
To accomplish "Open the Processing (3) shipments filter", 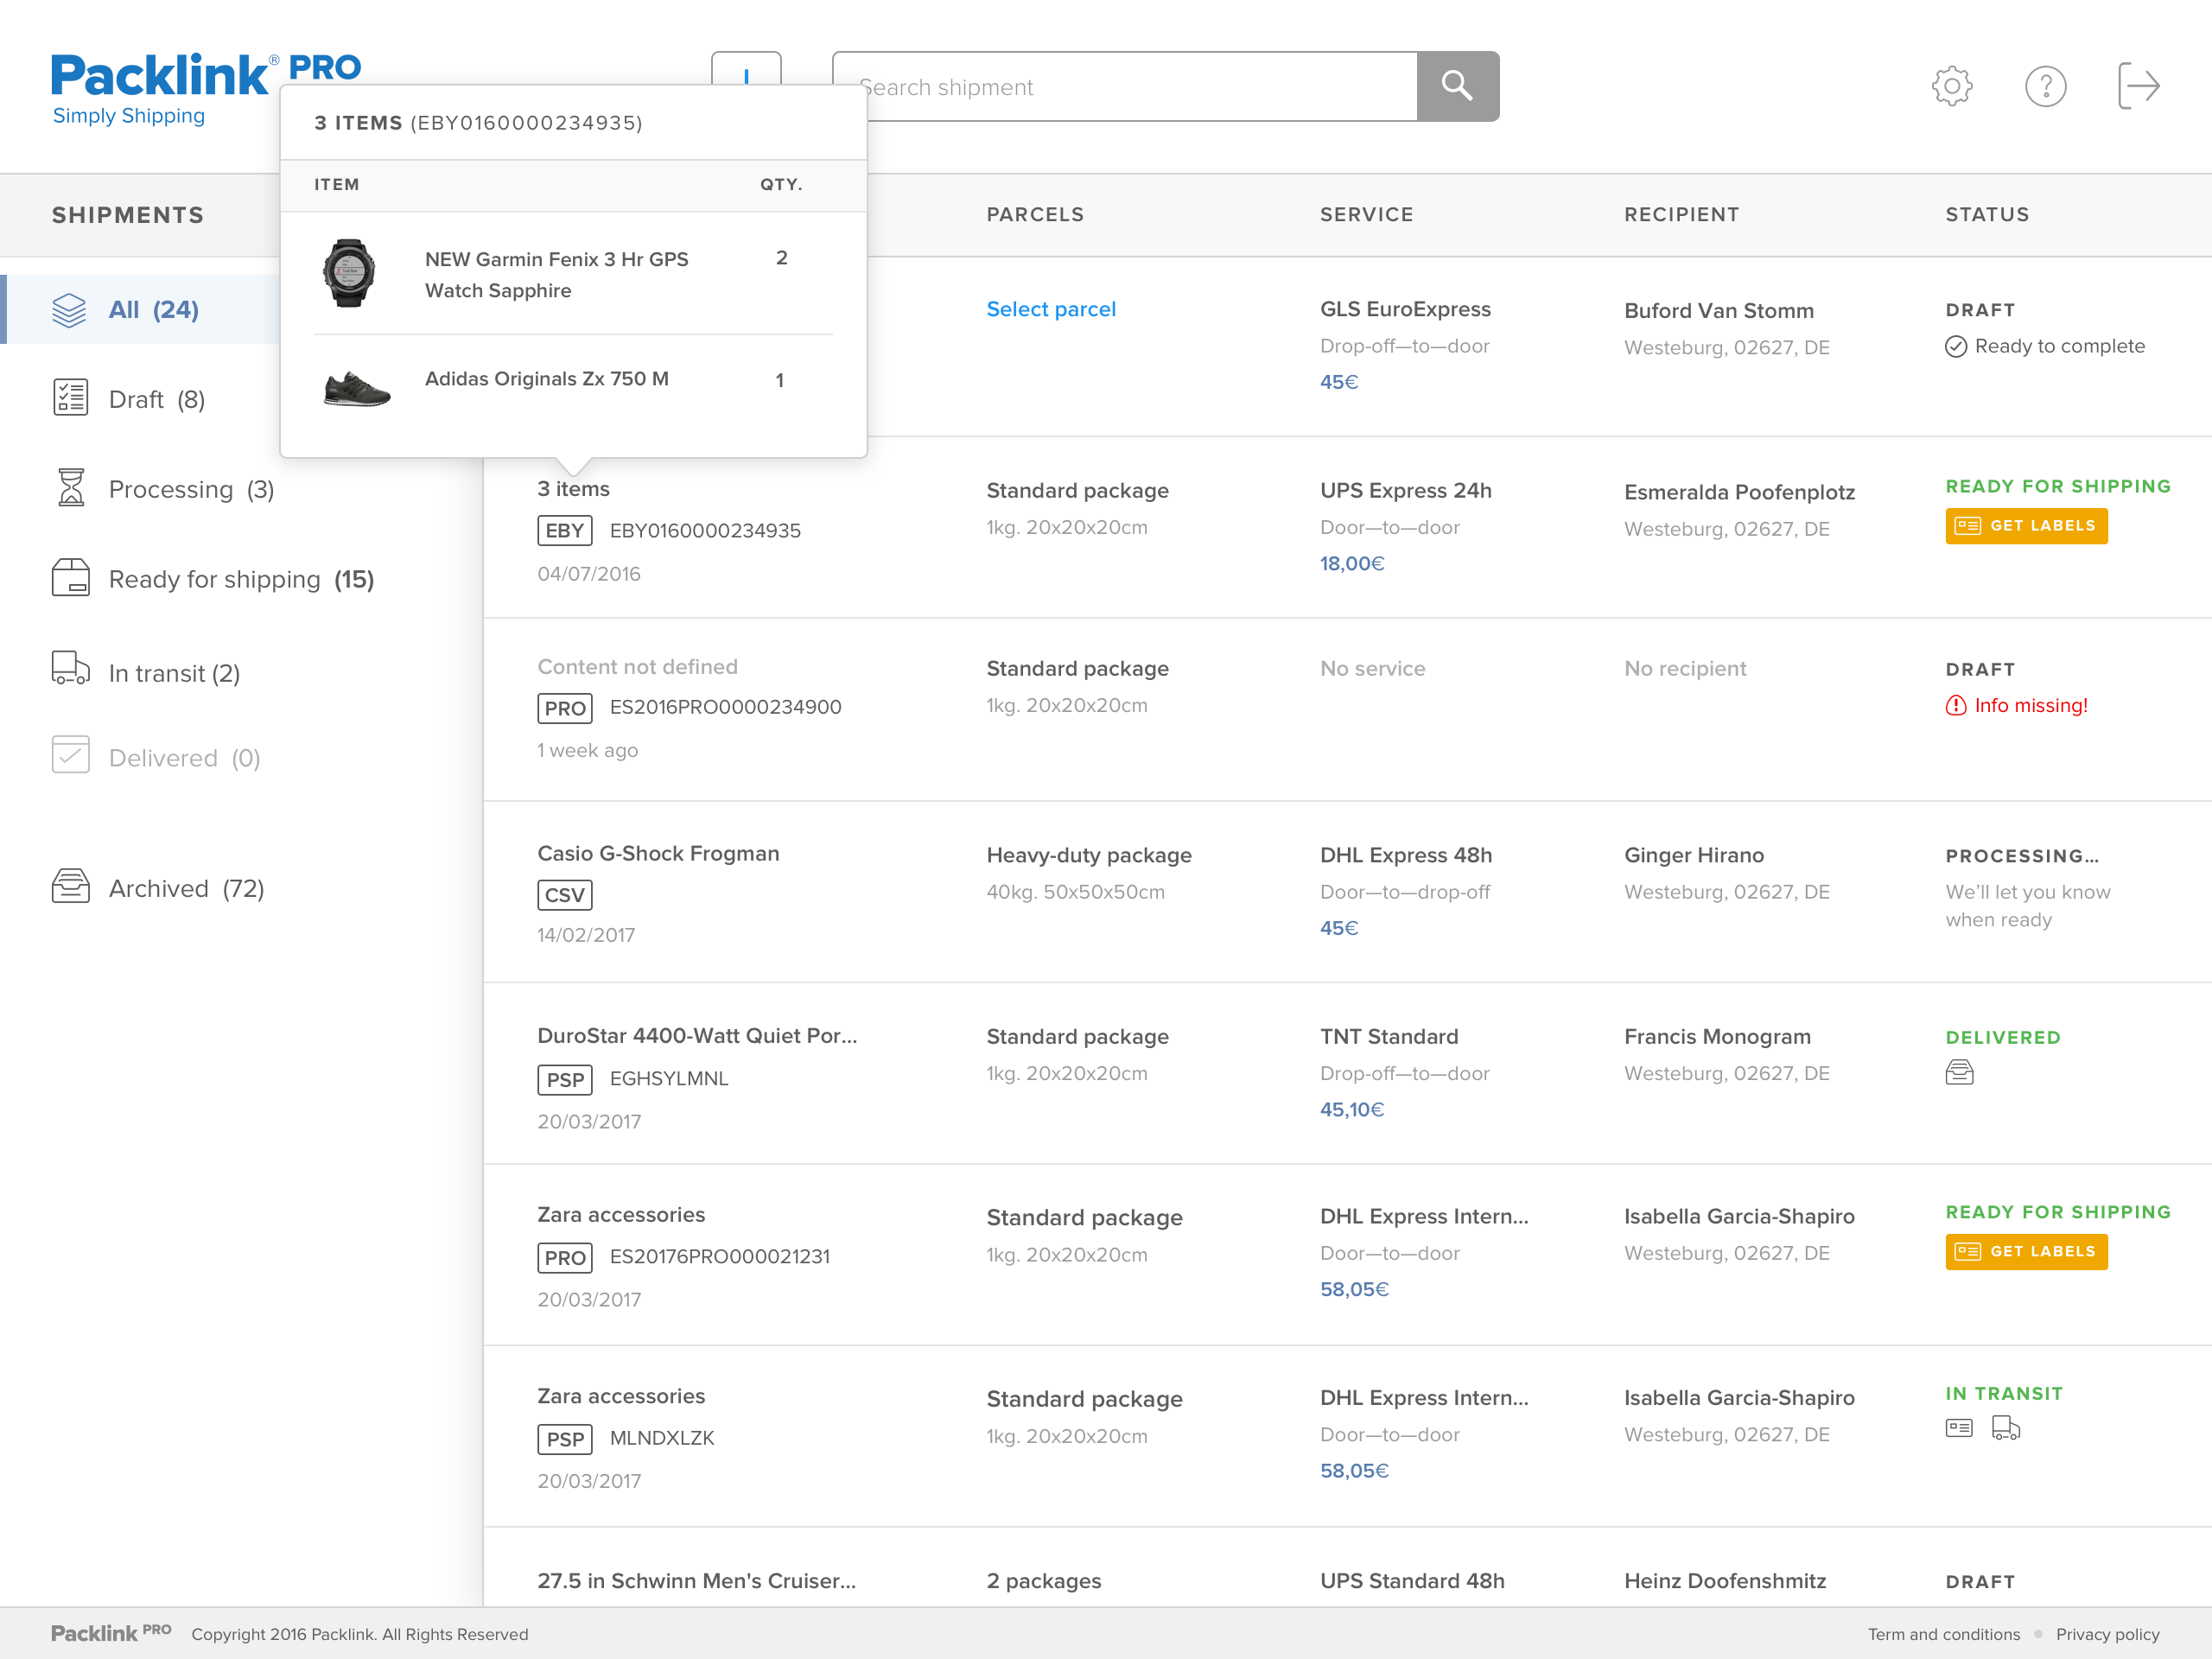I will tap(190, 489).
